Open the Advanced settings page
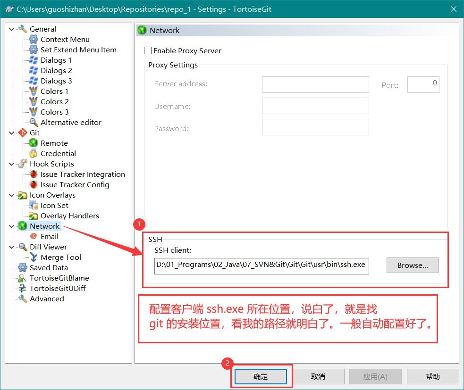 point(46,299)
